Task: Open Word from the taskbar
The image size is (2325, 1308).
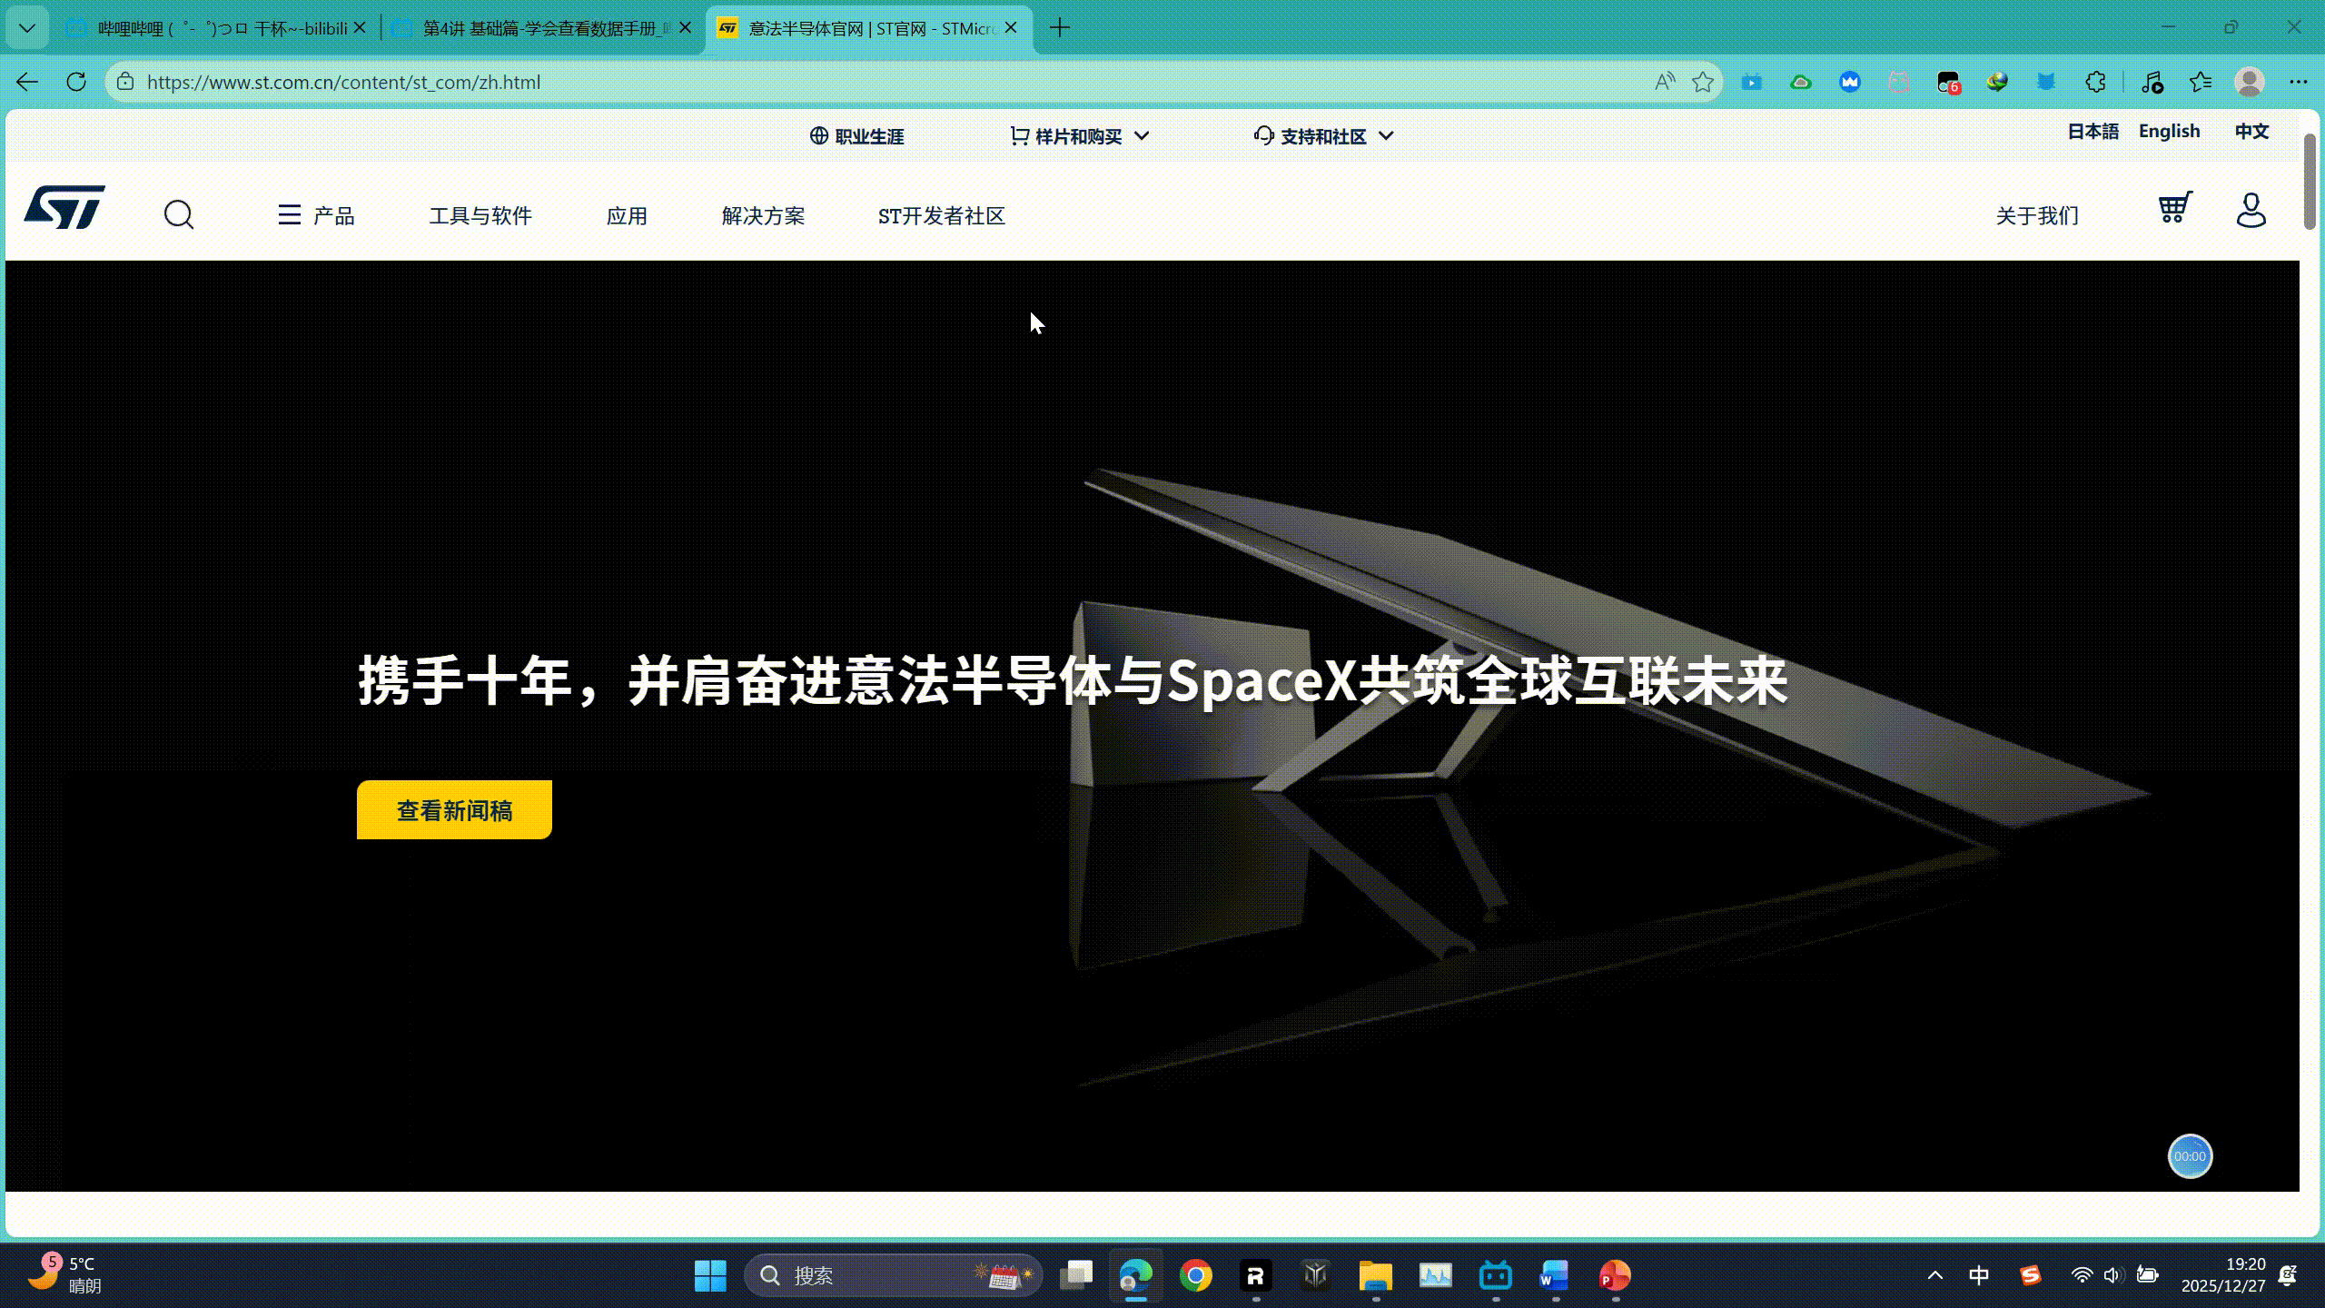Action: [x=1555, y=1276]
